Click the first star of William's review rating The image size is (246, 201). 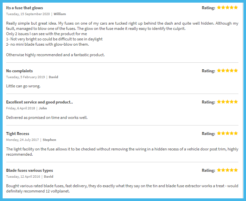(x=219, y=8)
